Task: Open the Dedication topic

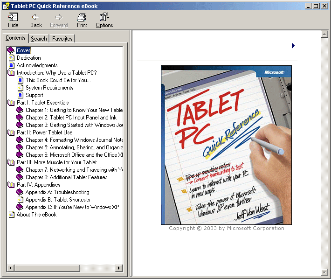Action: click(x=29, y=58)
